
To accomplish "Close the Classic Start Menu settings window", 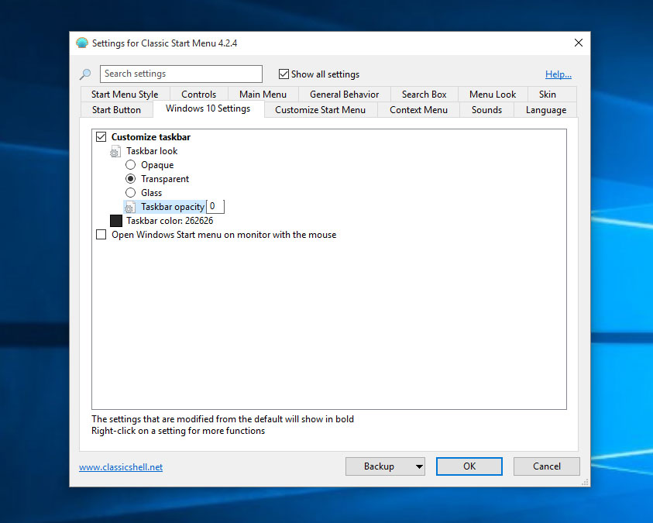I will click(579, 43).
